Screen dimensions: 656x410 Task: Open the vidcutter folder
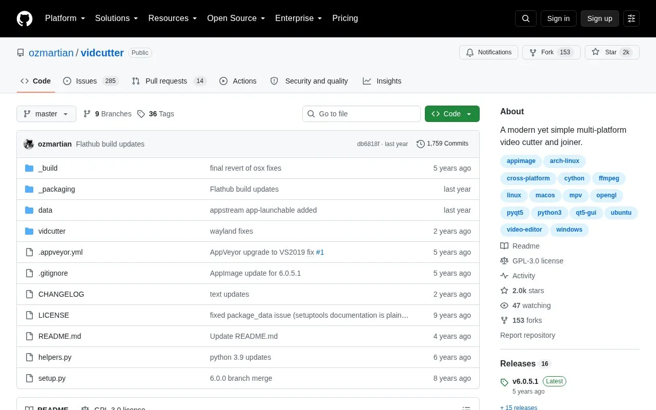coord(52,231)
